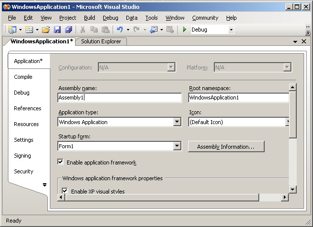313x227 pixels.
Task: Click the Assembly name text field
Action: (x=119, y=97)
